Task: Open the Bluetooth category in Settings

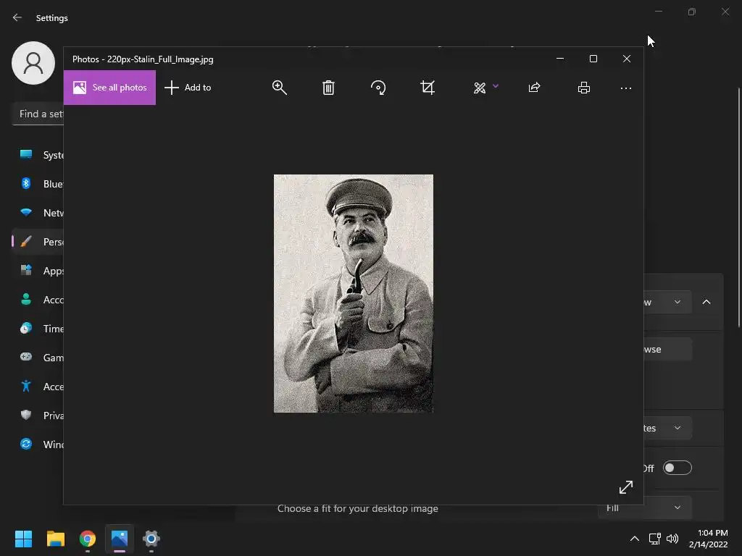Action: [x=38, y=183]
